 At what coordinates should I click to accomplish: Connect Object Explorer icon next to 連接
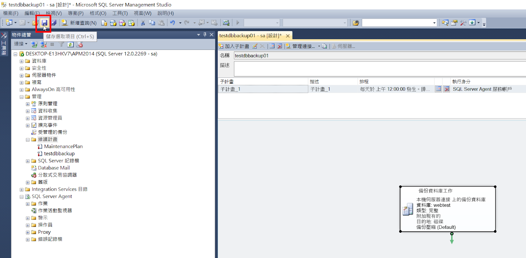pos(34,44)
